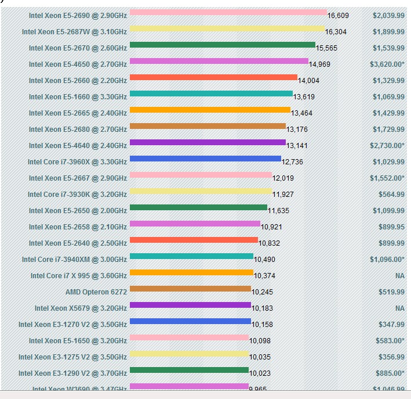Click the score value 12,019
The image size is (411, 399).
283,179
